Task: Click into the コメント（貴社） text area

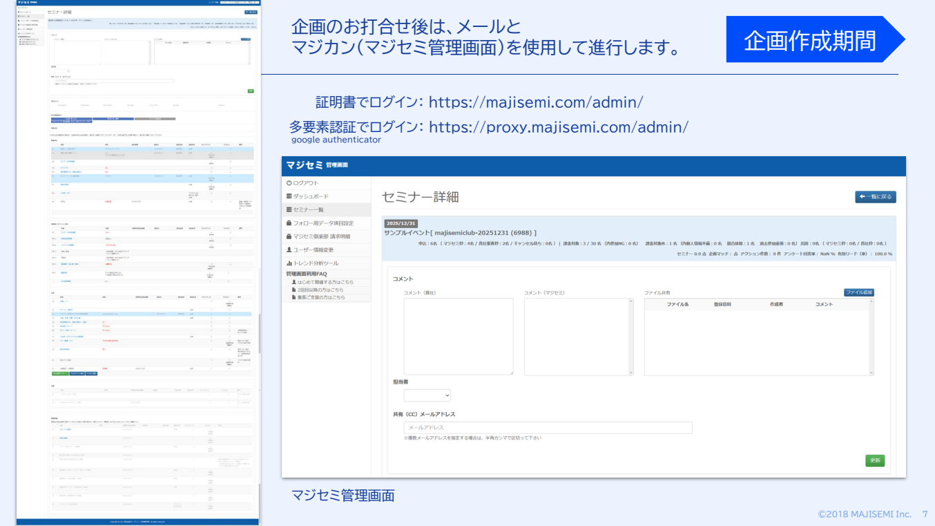Action: [x=459, y=337]
